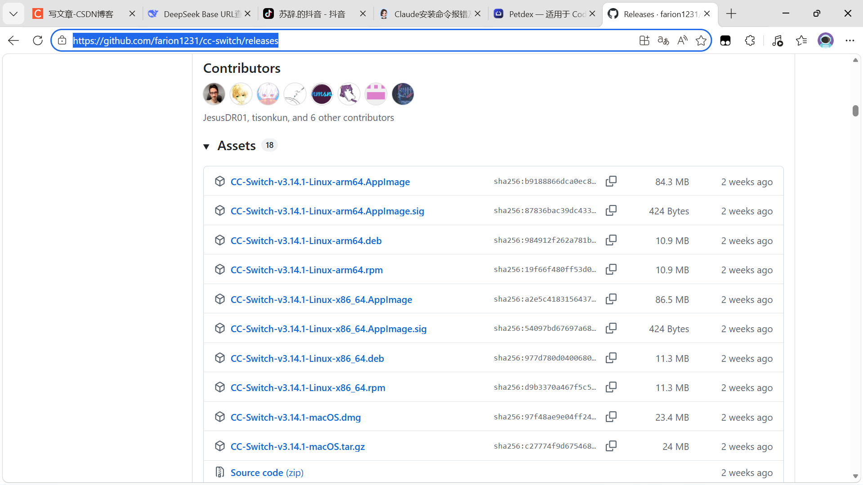
Task: Add this page to favorites
Action: click(701, 40)
